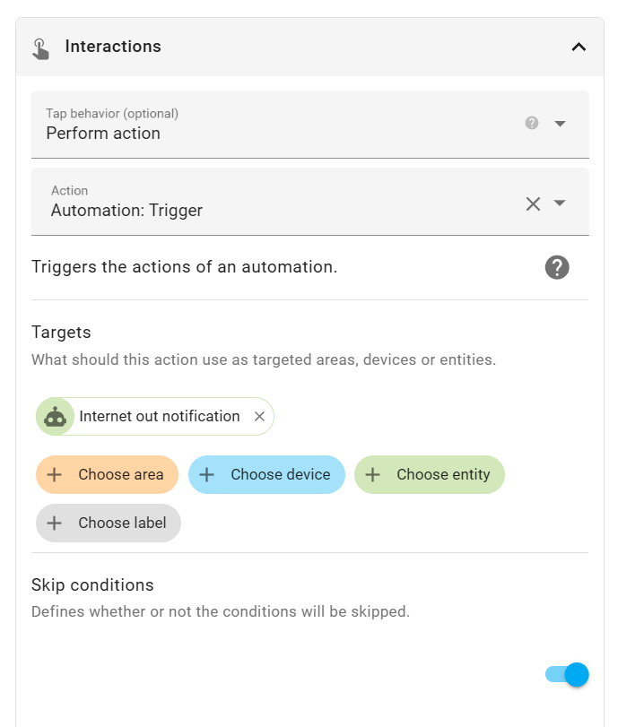Click the help icon beside Triggers description
This screenshot has height=727, width=618.
557,267
